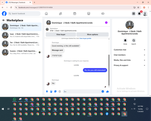Screen dimensions: 151x121
Task: Expand Chat members section
Action: coord(130,55)
